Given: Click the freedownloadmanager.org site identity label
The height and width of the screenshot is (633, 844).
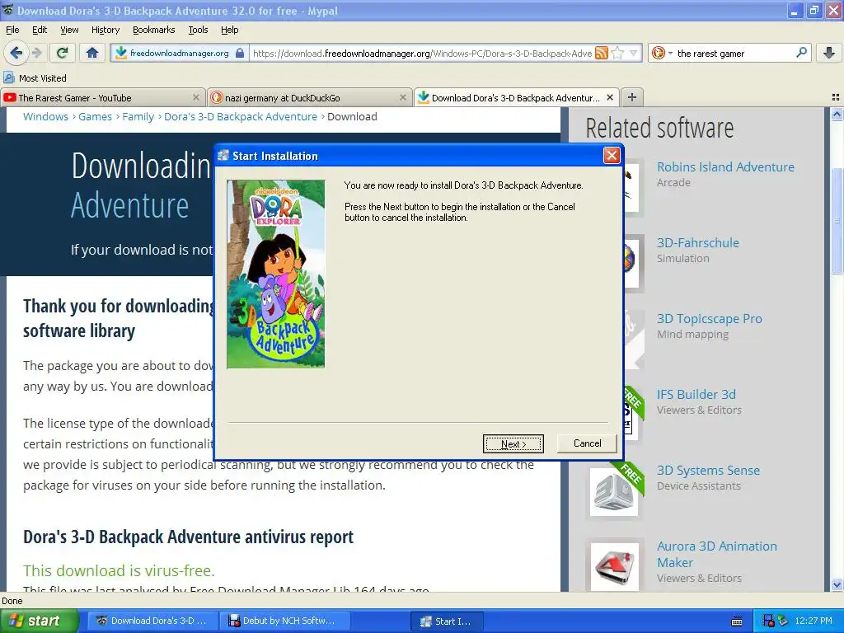Looking at the screenshot, I should pos(179,53).
